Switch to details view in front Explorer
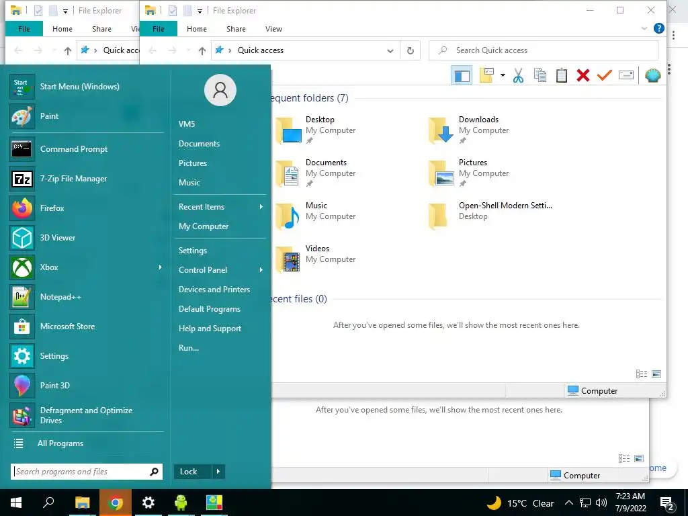 pyautogui.click(x=642, y=374)
